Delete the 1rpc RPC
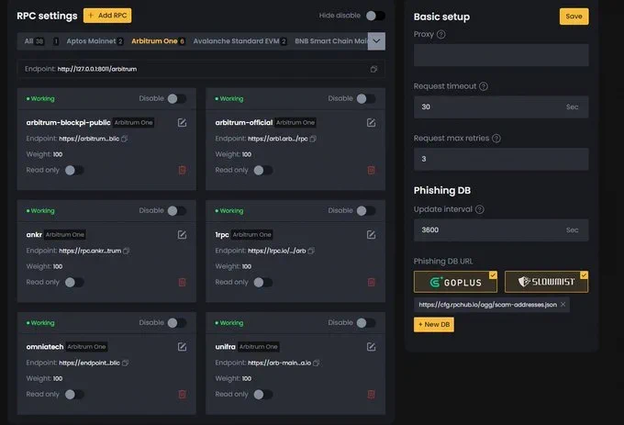The height and width of the screenshot is (425, 624). point(371,283)
